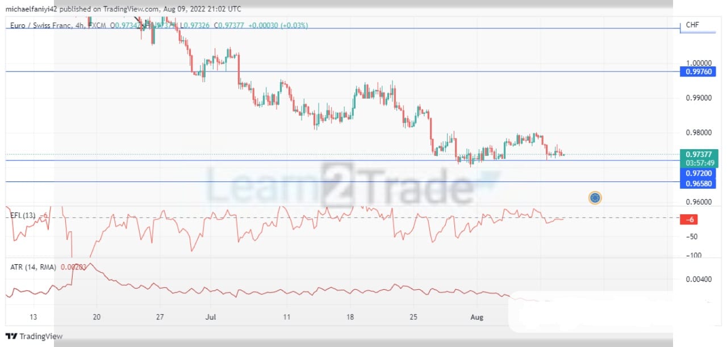Click the low price value L0.97326
The height and width of the screenshot is (347, 727).
tap(195, 26)
